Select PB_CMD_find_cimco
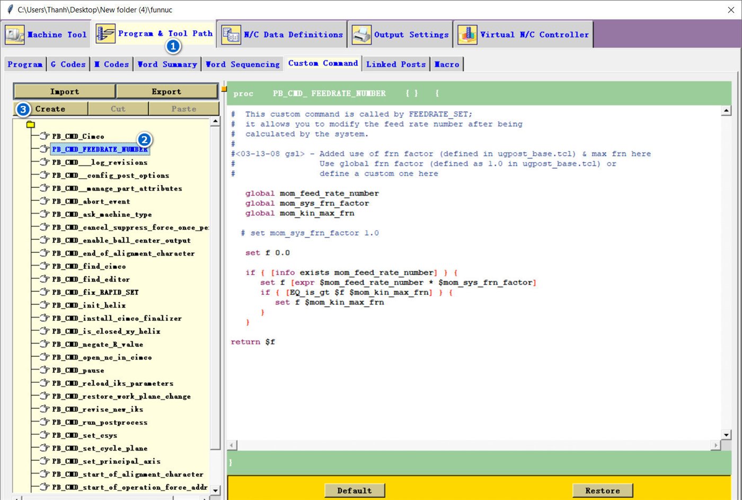 coord(89,266)
